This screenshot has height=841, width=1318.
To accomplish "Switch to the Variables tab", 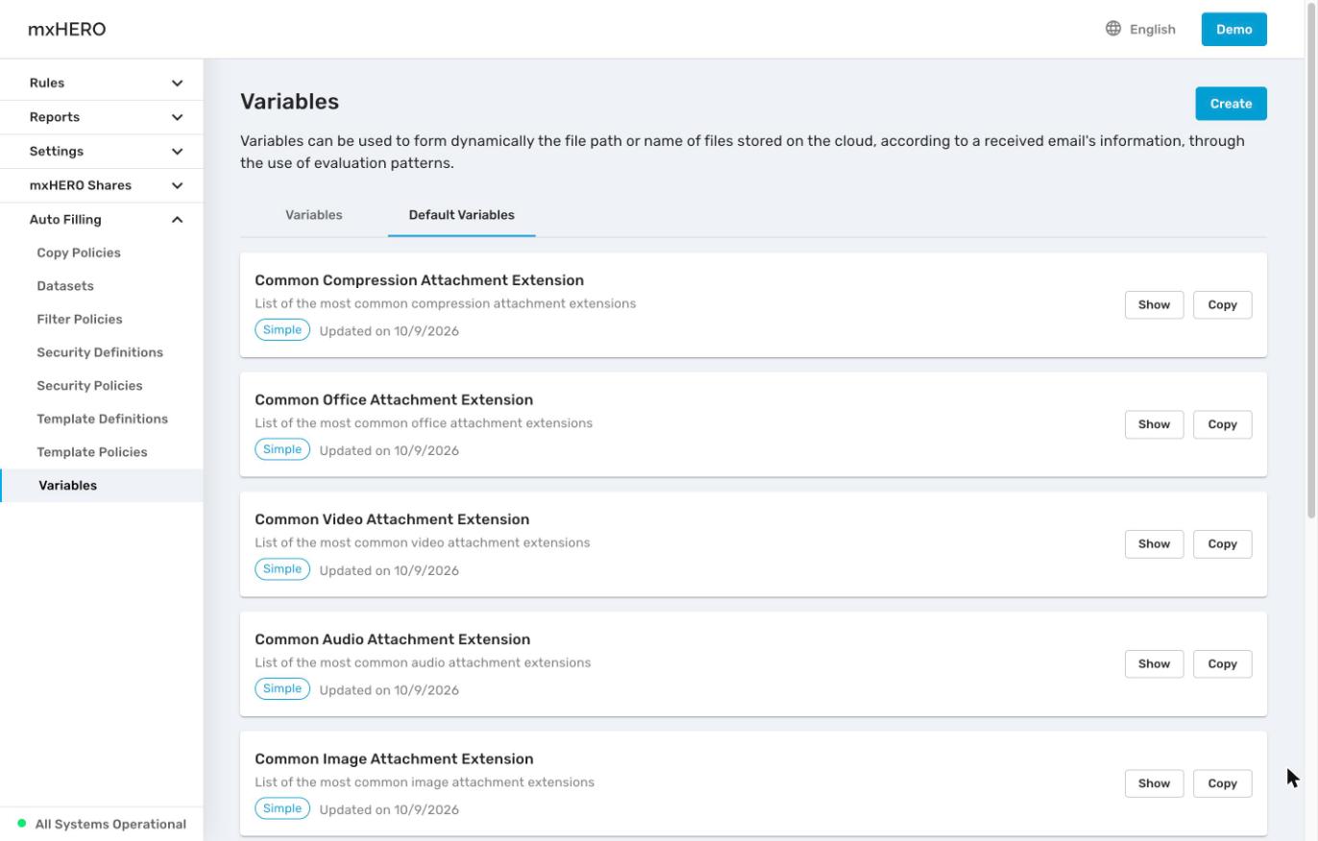I will point(314,215).
